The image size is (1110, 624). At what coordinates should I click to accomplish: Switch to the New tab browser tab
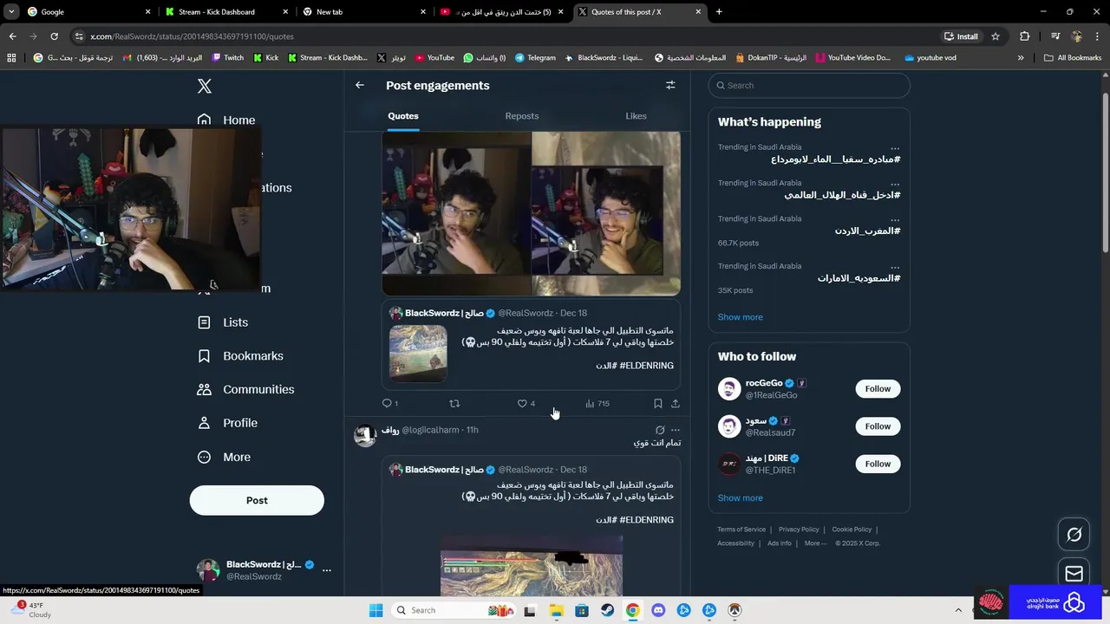pyautogui.click(x=364, y=12)
